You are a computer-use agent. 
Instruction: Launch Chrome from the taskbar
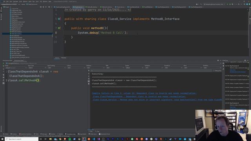click(60, 139)
